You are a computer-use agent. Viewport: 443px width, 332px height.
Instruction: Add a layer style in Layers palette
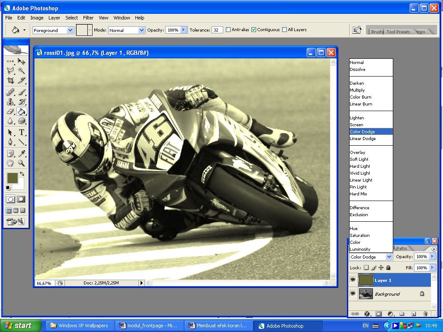(367, 314)
